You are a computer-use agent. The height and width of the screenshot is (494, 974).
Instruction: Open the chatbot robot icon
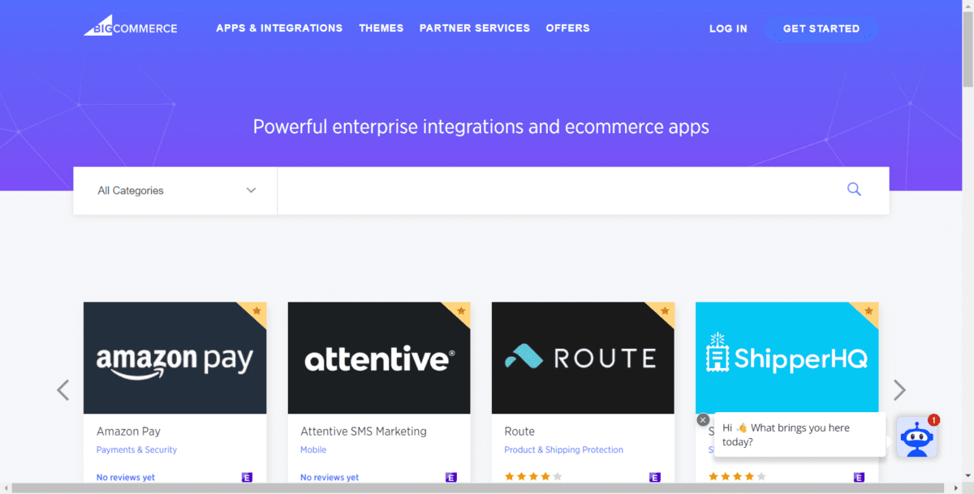916,438
